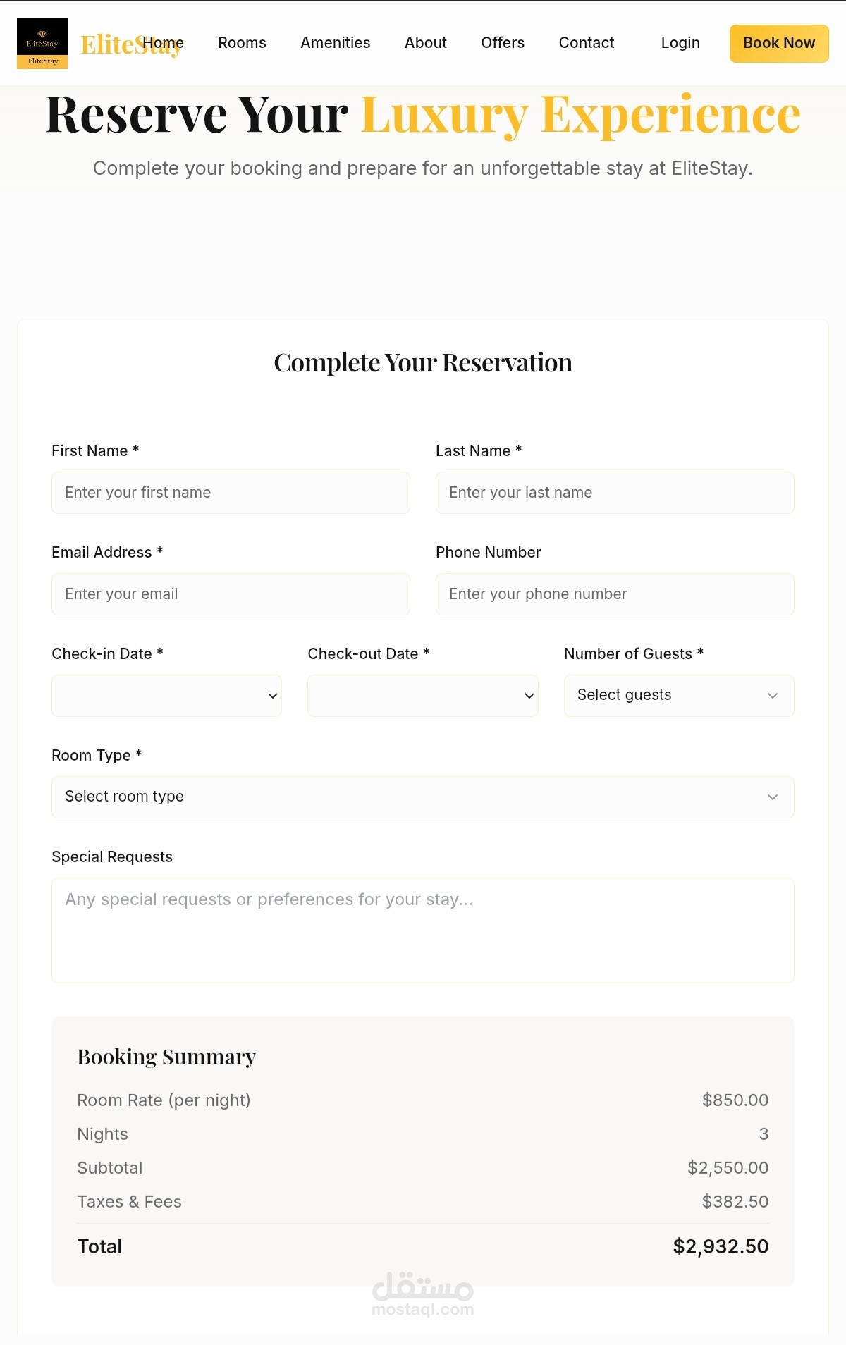Select the Email Address field
Screen dimensions: 846x1345
click(x=231, y=594)
